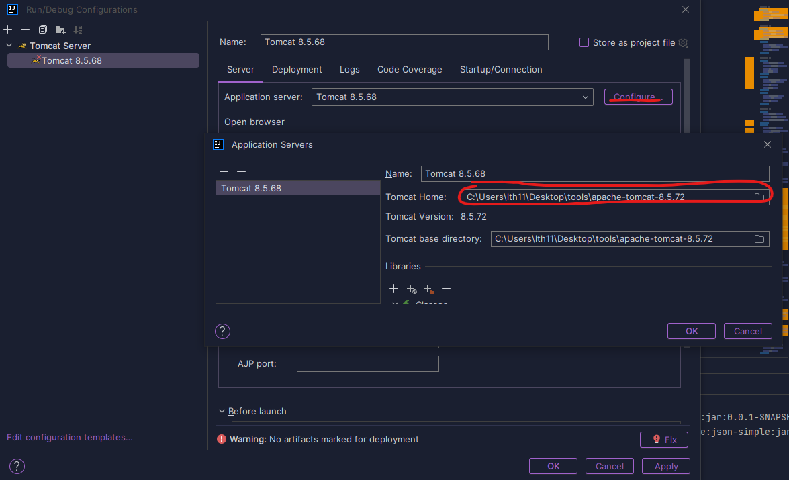Viewport: 789px width, 480px height.
Task: Browse for the Tomcat Home folder
Action: [759, 197]
